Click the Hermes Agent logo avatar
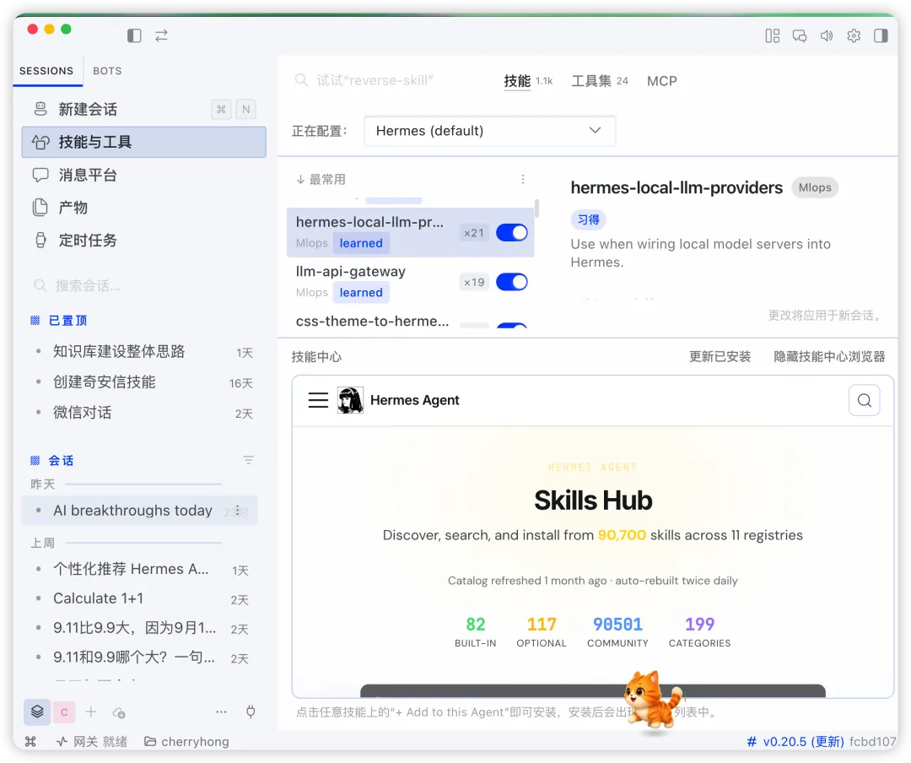Image resolution: width=911 pixels, height=763 pixels. click(350, 400)
